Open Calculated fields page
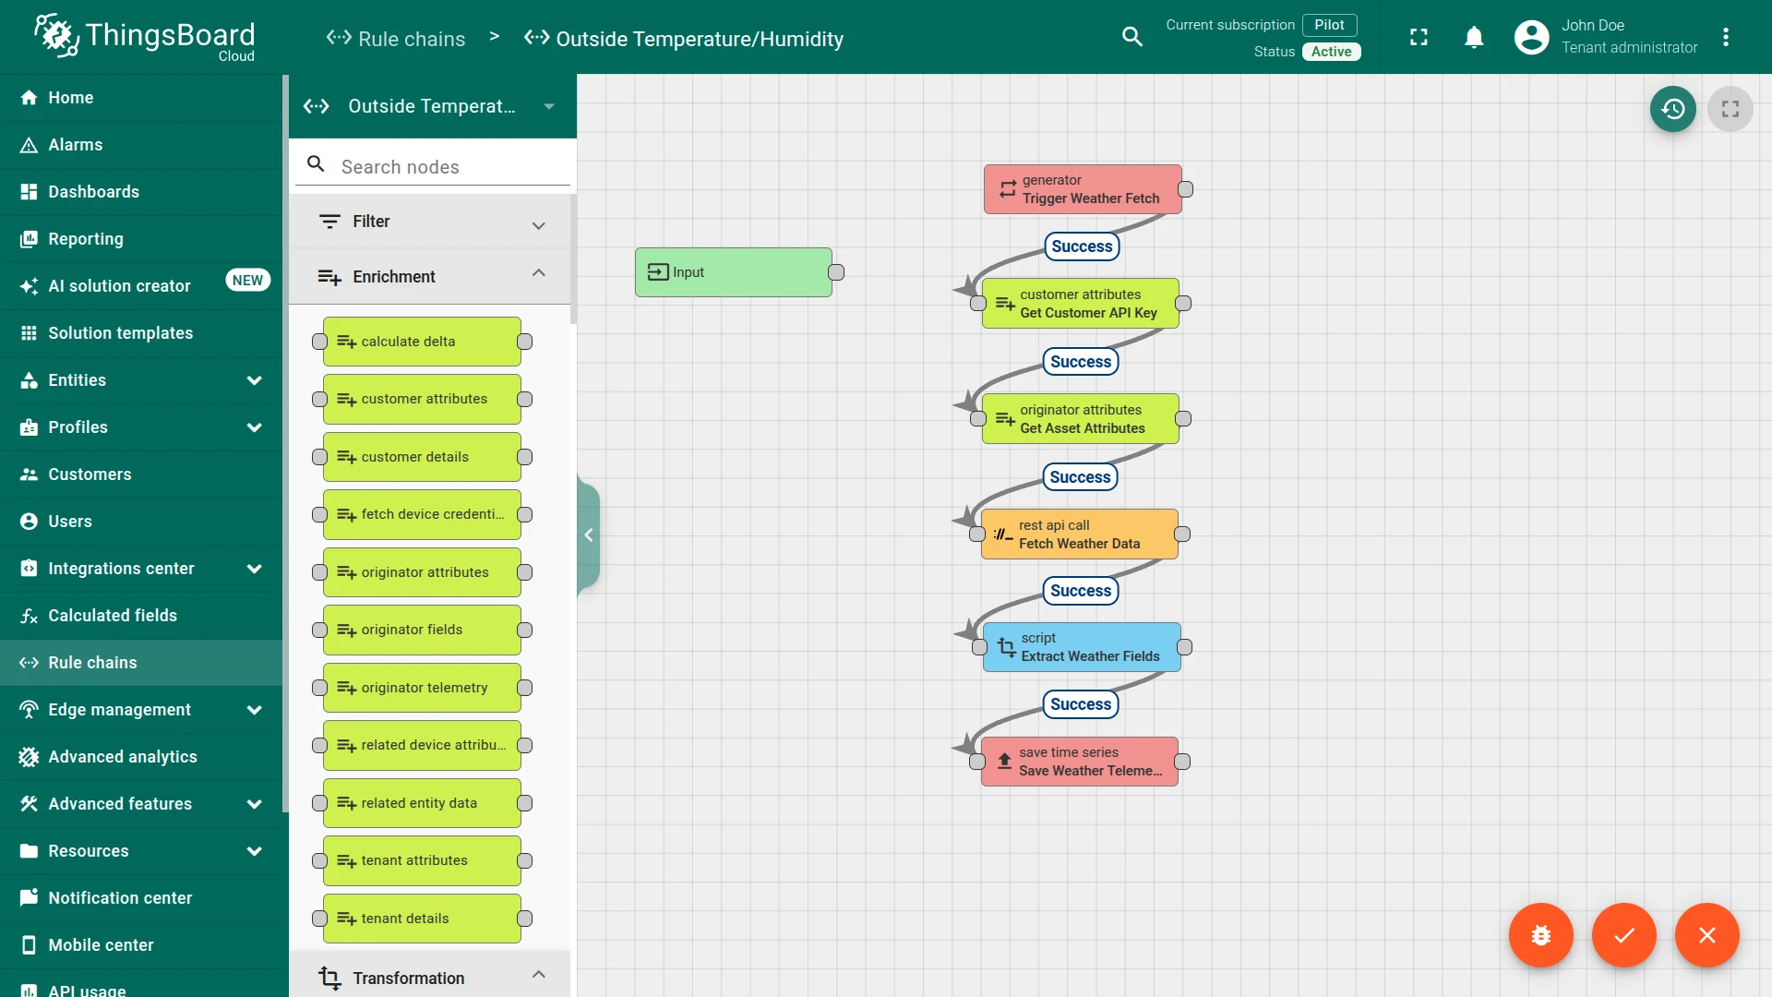Screen dimensions: 1772x997 [x=141, y=616]
